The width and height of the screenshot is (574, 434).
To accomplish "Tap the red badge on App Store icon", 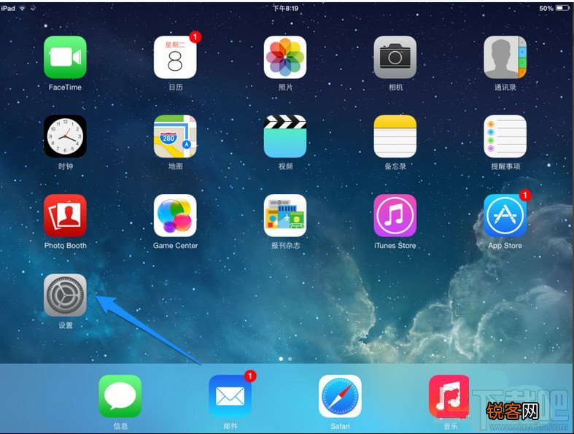I will click(525, 195).
